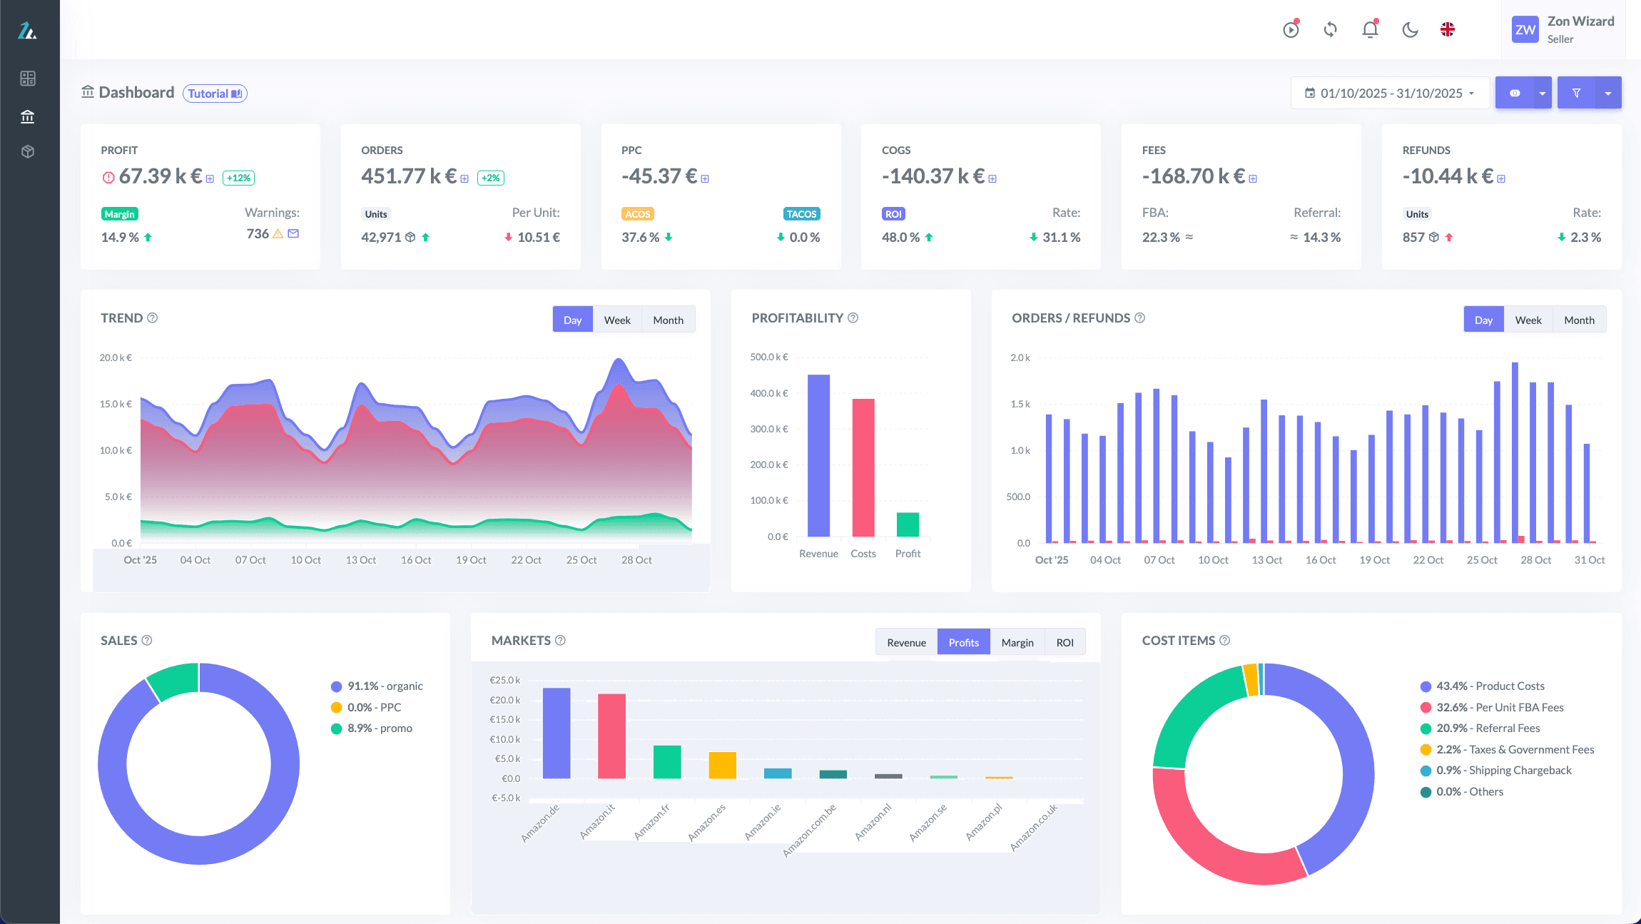Click the cube icon next to 857 refund units
1641x924 pixels.
[x=1434, y=237]
